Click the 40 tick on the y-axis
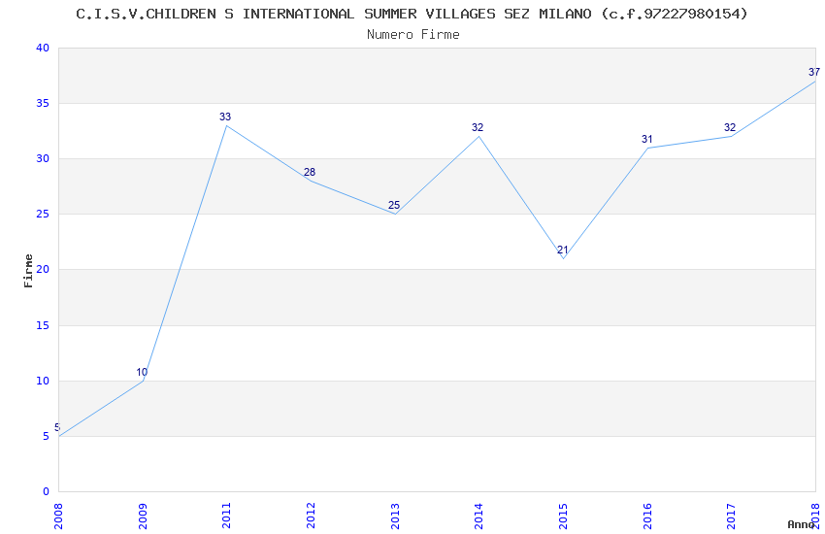Image resolution: width=825 pixels, height=534 pixels. (41, 48)
